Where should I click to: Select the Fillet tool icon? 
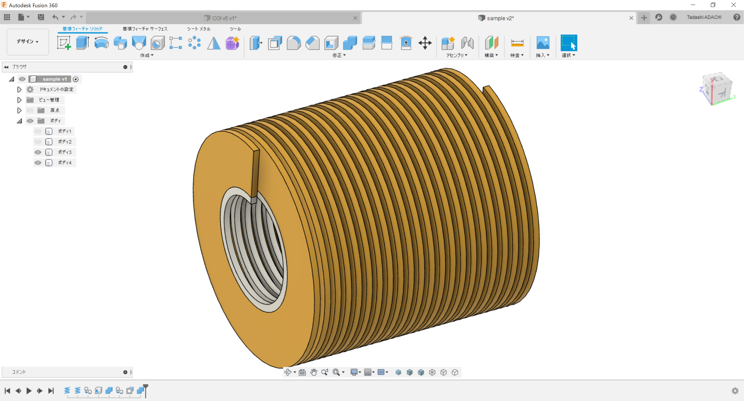point(294,43)
